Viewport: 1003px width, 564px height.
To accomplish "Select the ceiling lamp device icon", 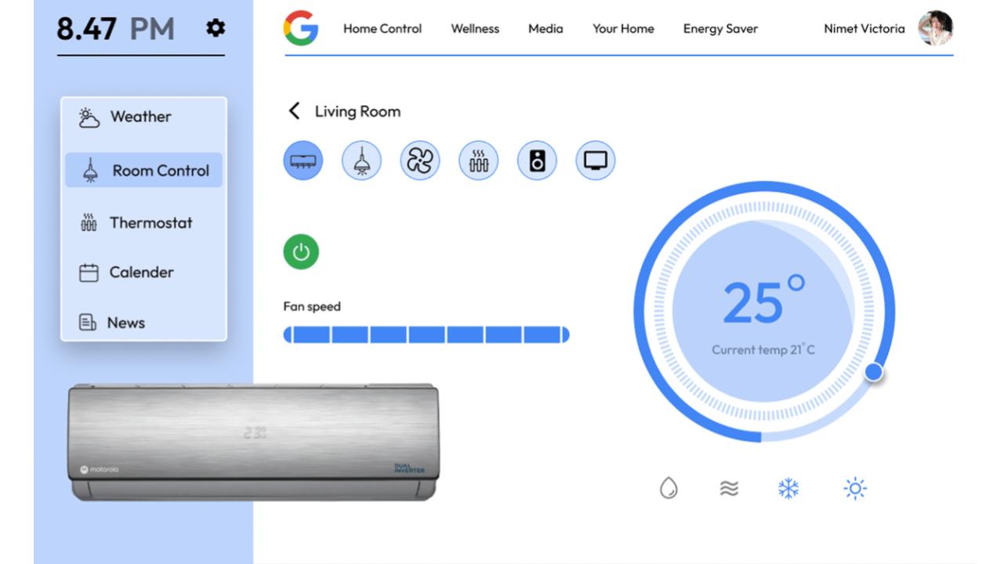I will pos(361,161).
